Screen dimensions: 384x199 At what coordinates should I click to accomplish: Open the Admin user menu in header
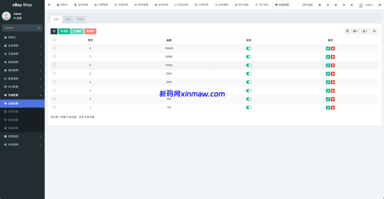[x=366, y=5]
